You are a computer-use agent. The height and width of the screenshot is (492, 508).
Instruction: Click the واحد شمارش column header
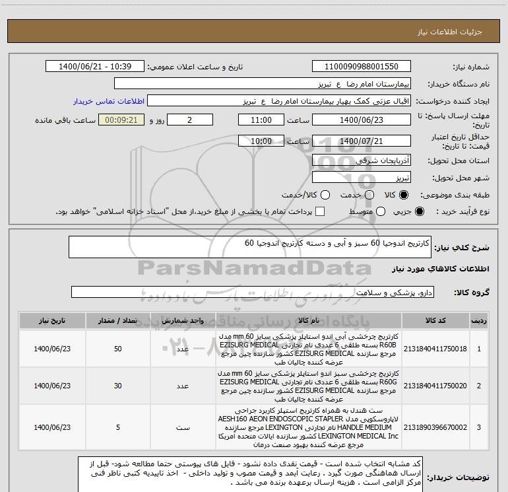pyautogui.click(x=183, y=320)
